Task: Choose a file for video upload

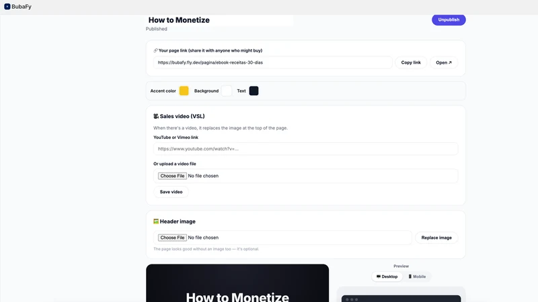Action: tap(172, 176)
